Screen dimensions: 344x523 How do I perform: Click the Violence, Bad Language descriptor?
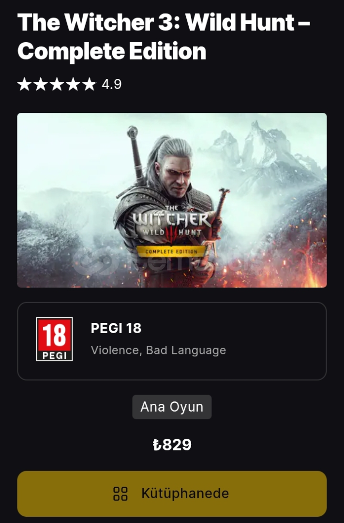click(158, 350)
